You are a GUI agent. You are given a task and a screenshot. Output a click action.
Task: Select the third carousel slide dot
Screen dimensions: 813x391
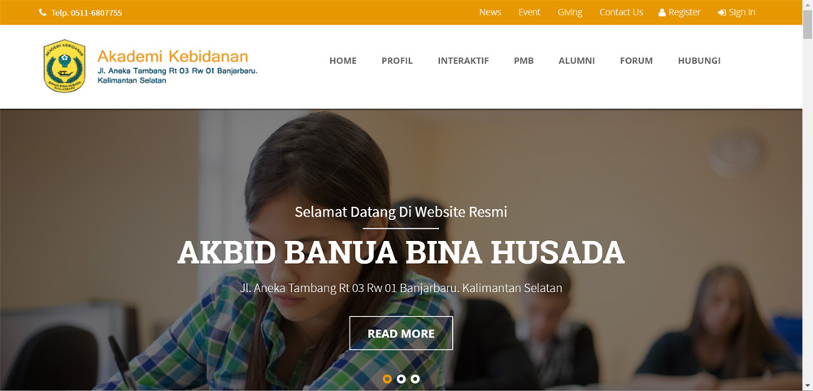coord(415,379)
